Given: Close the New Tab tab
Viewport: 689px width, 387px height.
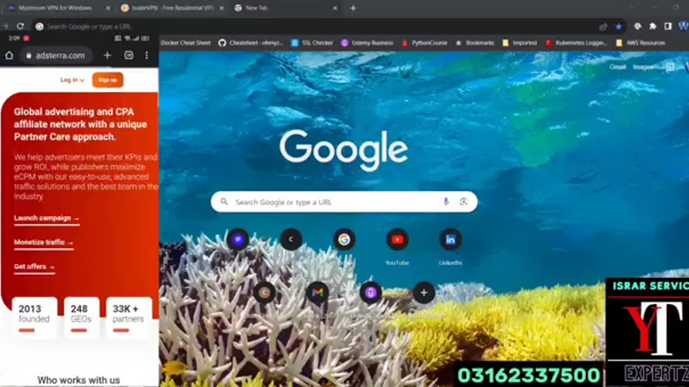Looking at the screenshot, I should [x=335, y=8].
